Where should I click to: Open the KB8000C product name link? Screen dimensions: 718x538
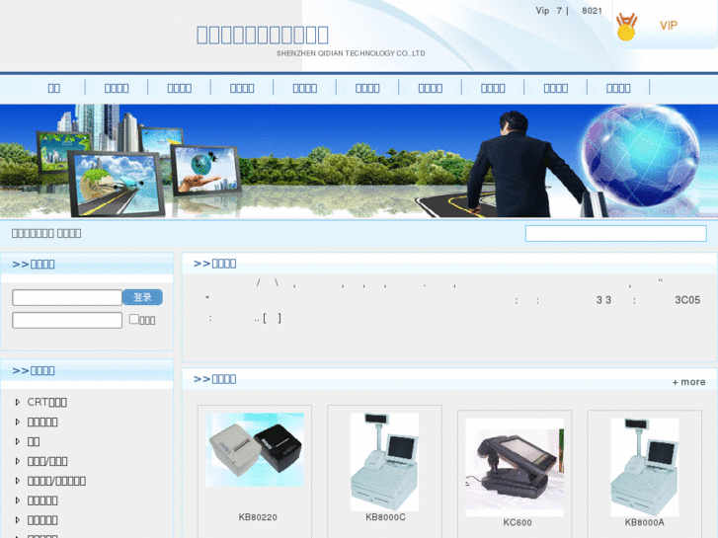point(385,517)
